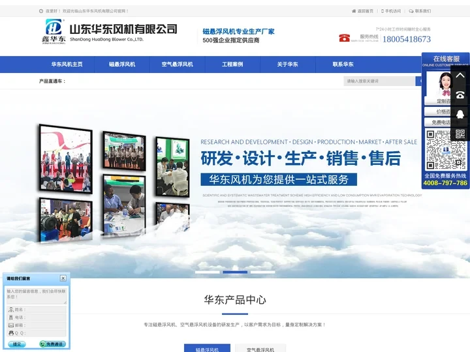Click 联系我们 link in top bar
The image size is (470, 352).
pos(420,11)
